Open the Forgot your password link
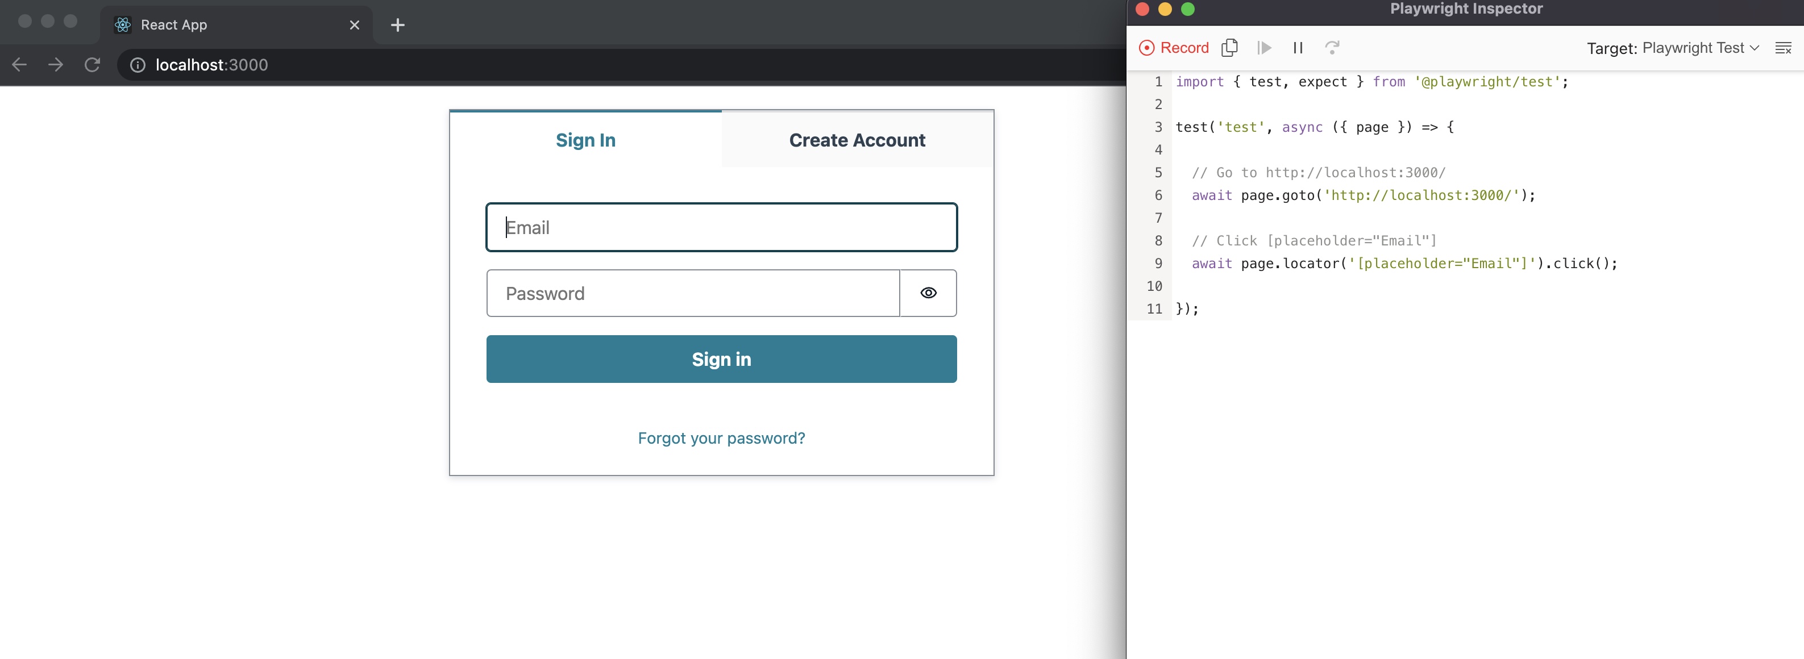1804x659 pixels. click(721, 437)
